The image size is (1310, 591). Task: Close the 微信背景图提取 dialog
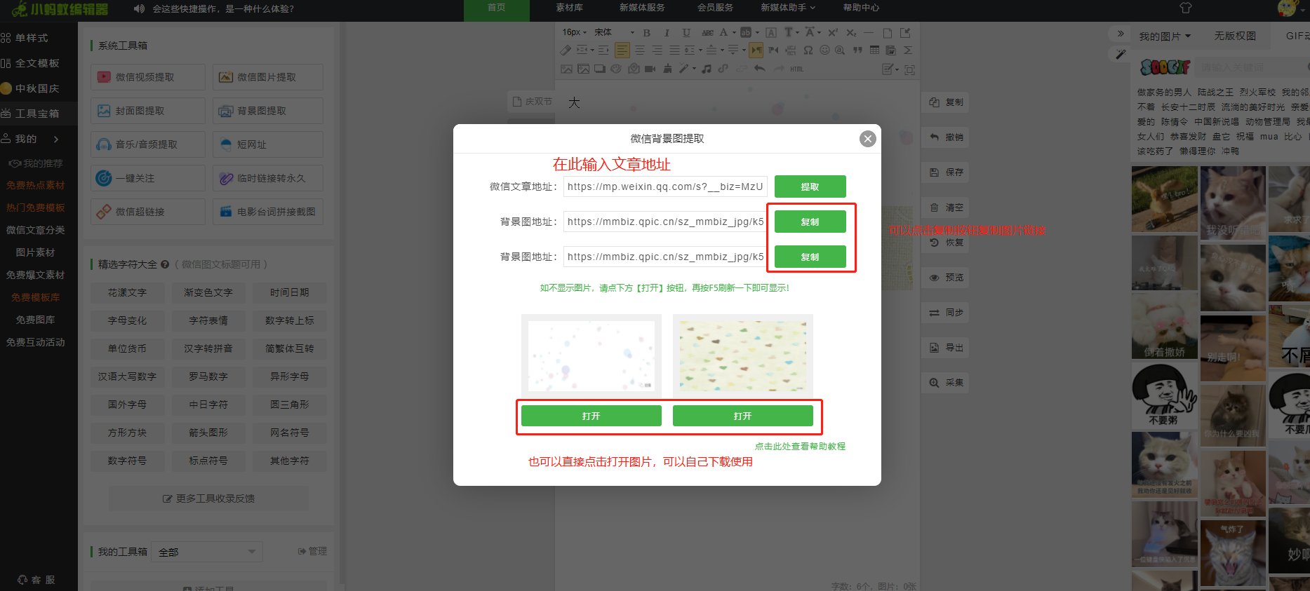(868, 139)
